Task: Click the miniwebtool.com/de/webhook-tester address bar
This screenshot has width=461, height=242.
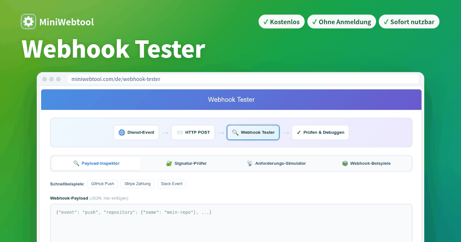Action: [243, 79]
